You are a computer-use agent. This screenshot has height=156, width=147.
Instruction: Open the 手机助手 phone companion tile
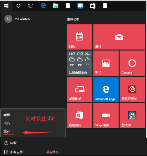coord(79,89)
